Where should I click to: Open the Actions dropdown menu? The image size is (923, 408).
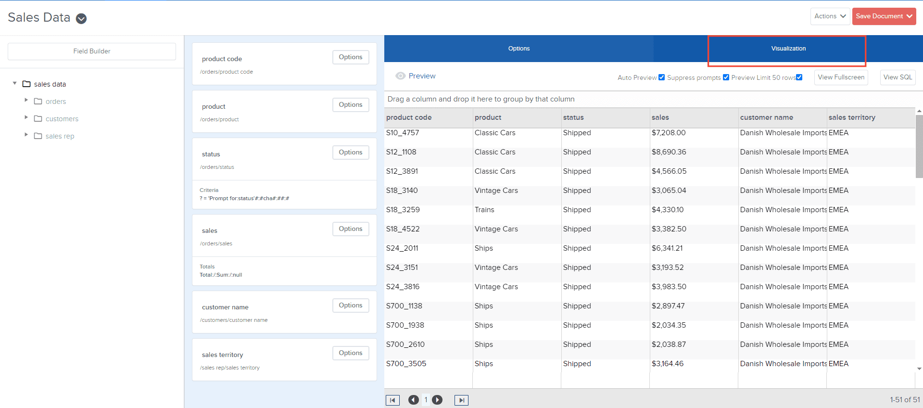(x=830, y=16)
